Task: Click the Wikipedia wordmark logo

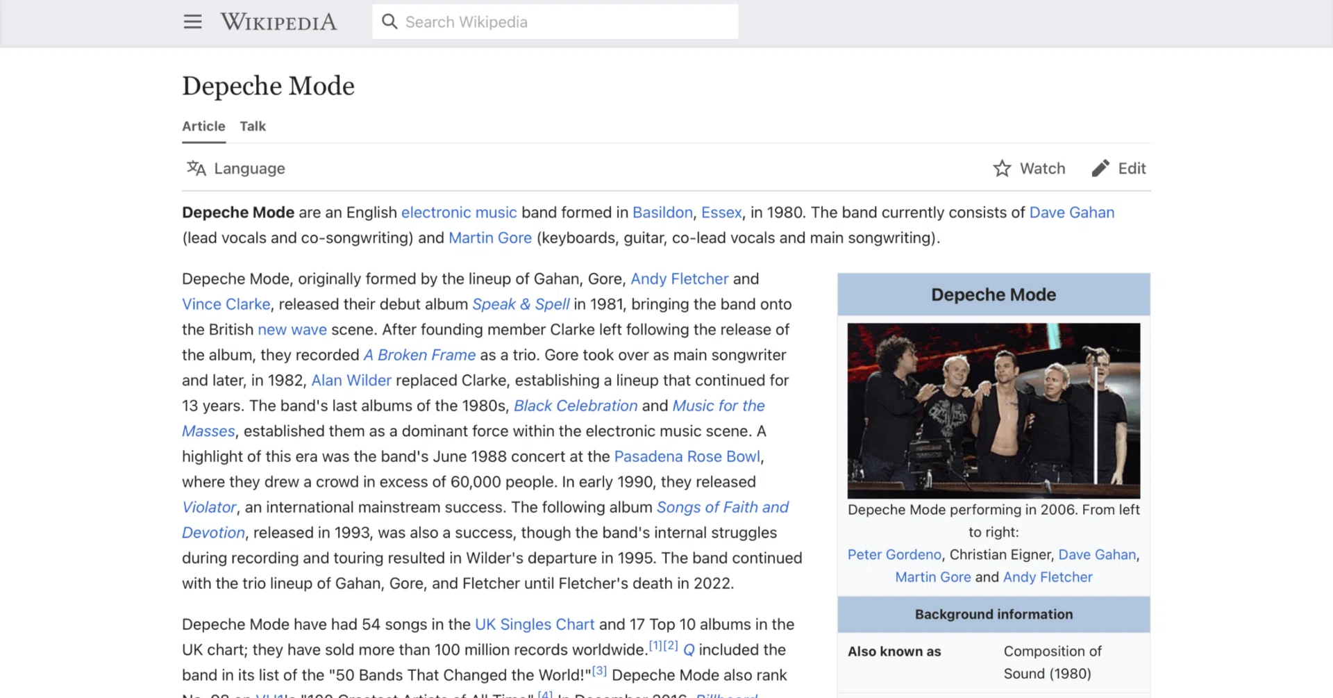Action: (278, 22)
